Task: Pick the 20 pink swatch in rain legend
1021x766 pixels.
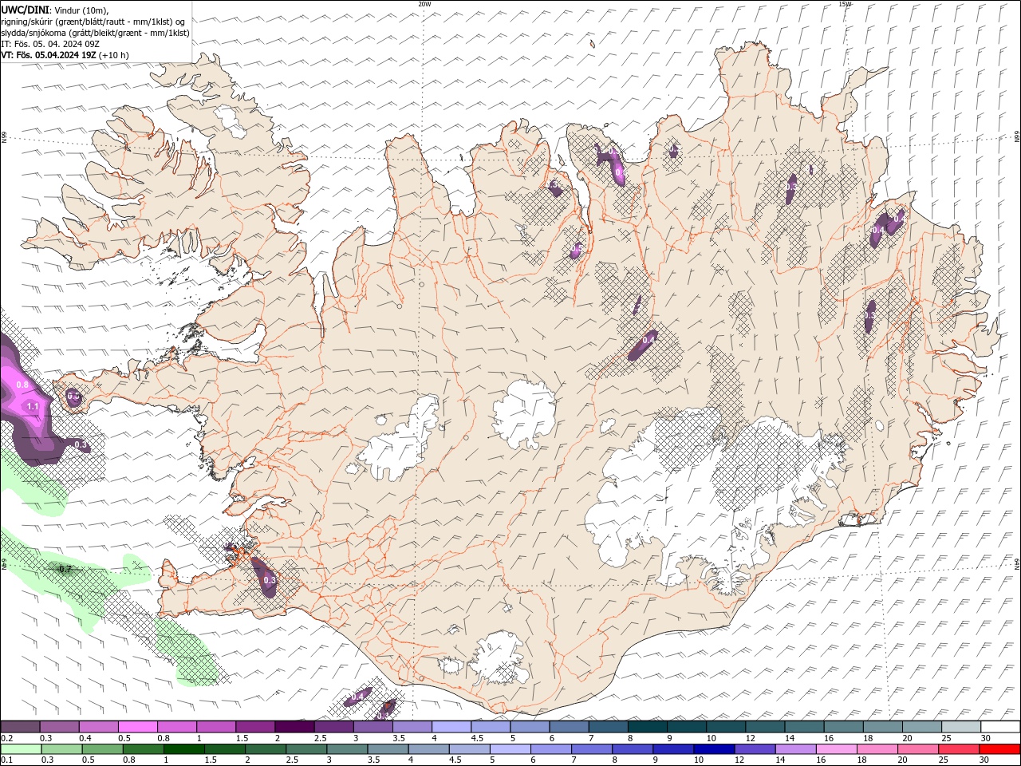Action: [x=919, y=749]
